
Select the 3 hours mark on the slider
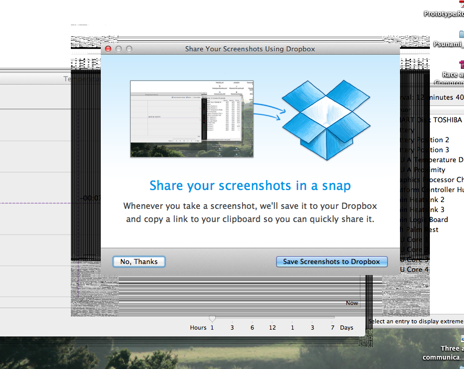click(233, 328)
